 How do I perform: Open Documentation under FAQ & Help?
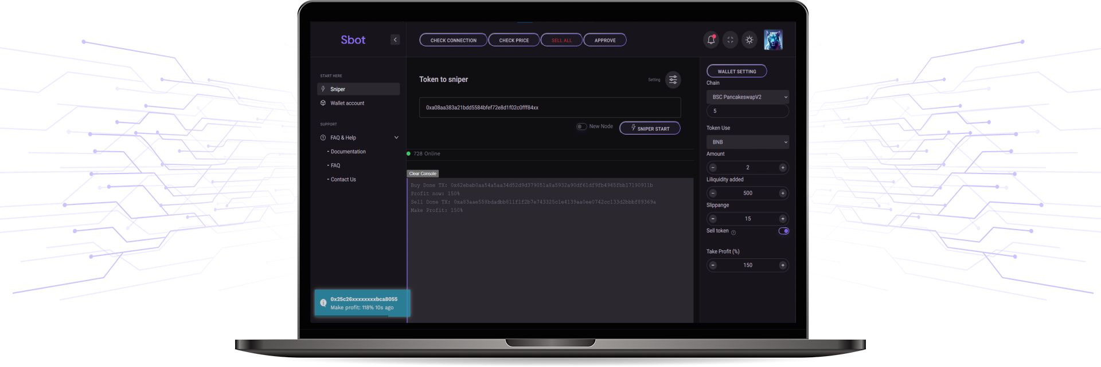[348, 152]
